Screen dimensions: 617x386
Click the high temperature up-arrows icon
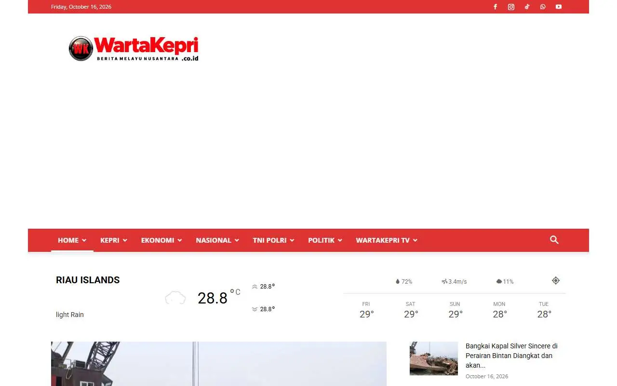[x=255, y=287]
